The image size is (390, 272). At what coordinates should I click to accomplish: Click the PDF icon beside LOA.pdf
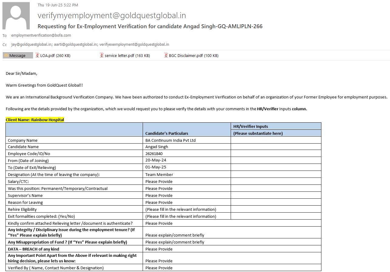(37, 55)
